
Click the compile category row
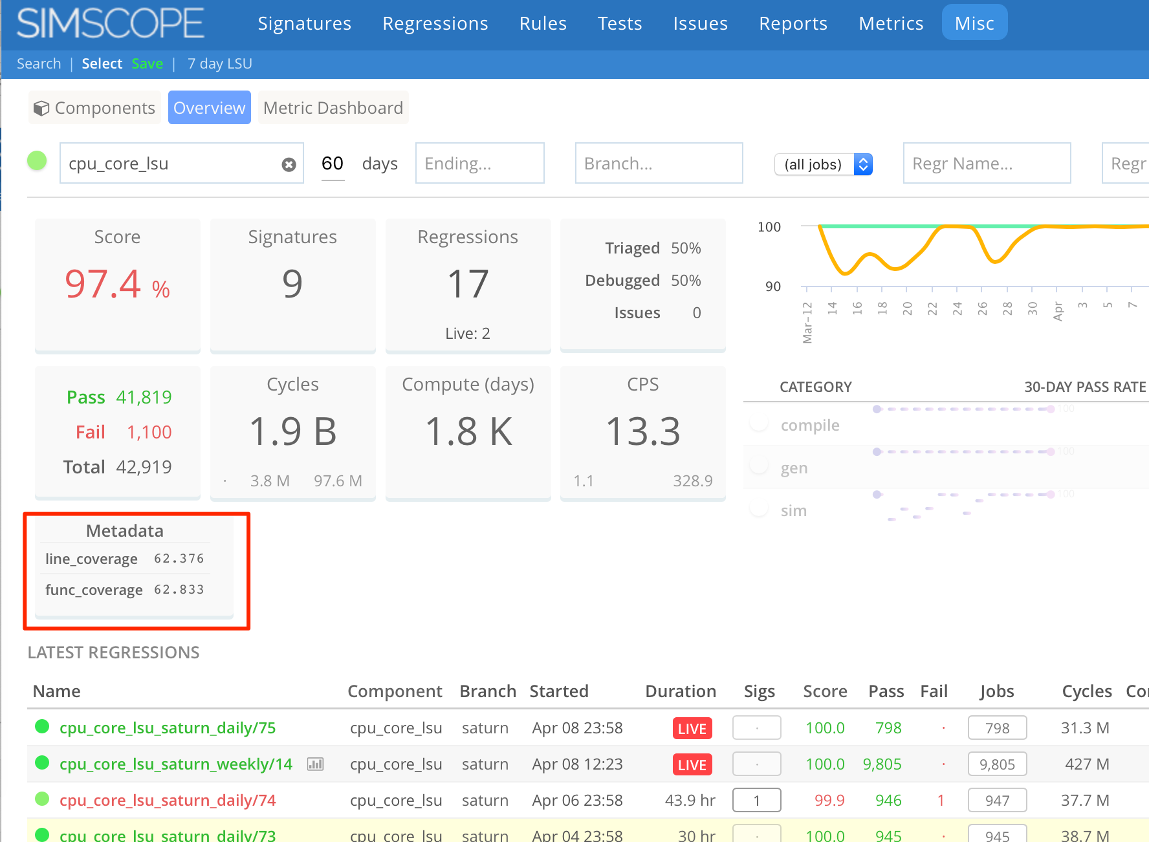pos(946,425)
